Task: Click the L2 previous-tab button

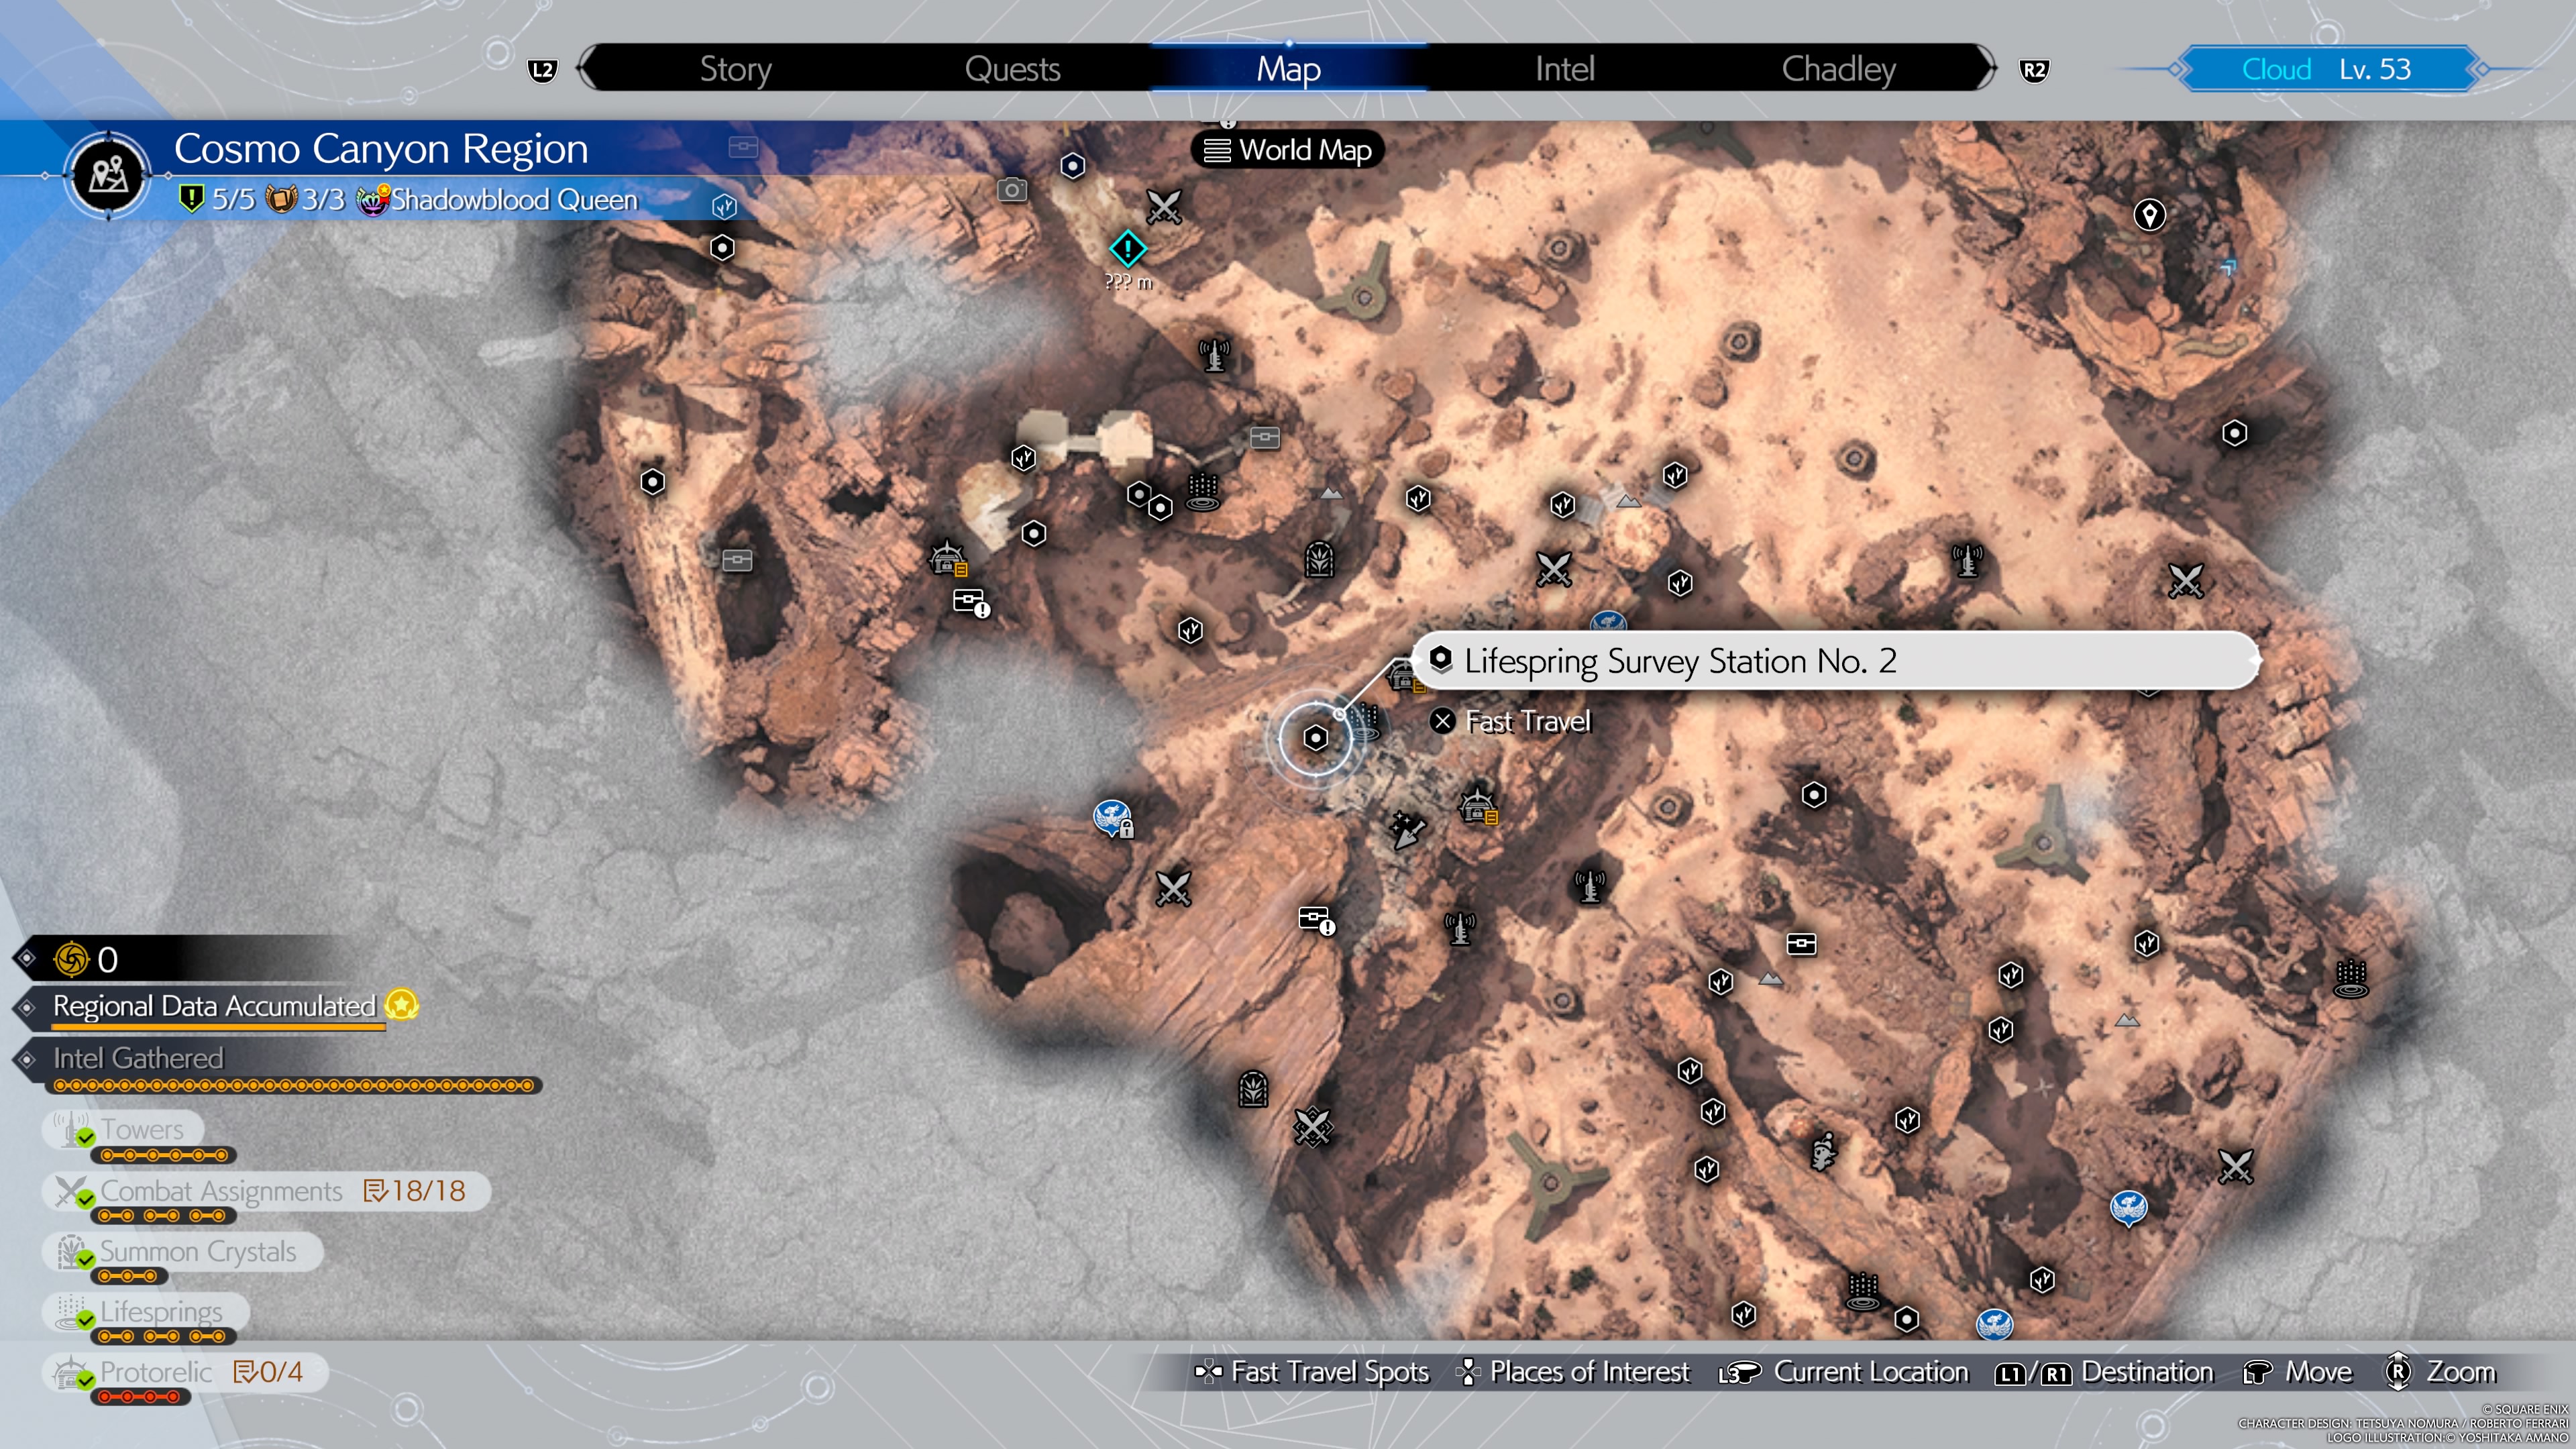Action: (x=542, y=70)
